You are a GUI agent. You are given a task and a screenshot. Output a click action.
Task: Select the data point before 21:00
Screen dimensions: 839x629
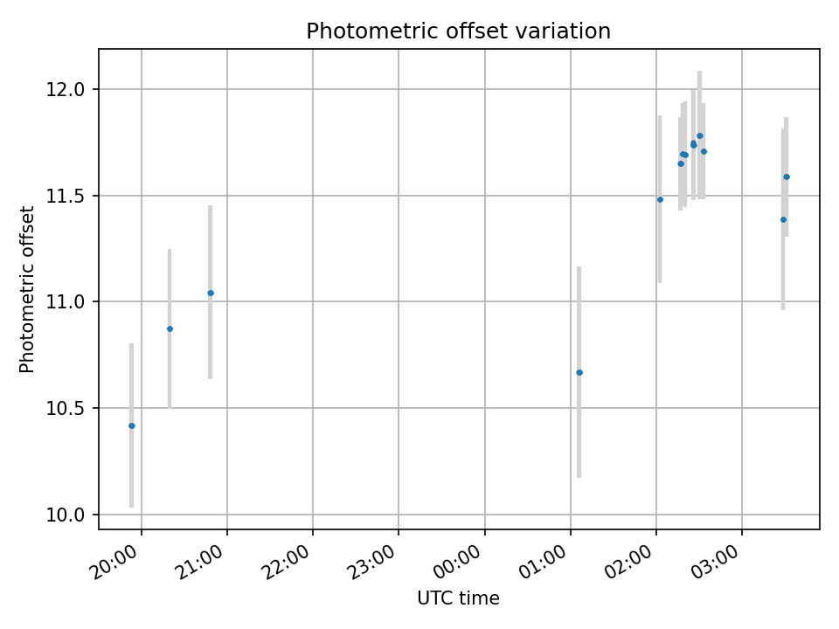[x=211, y=294]
